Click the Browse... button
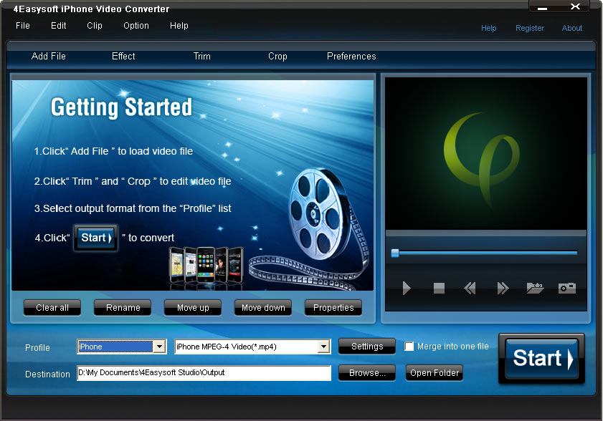This screenshot has width=603, height=421. tap(367, 373)
